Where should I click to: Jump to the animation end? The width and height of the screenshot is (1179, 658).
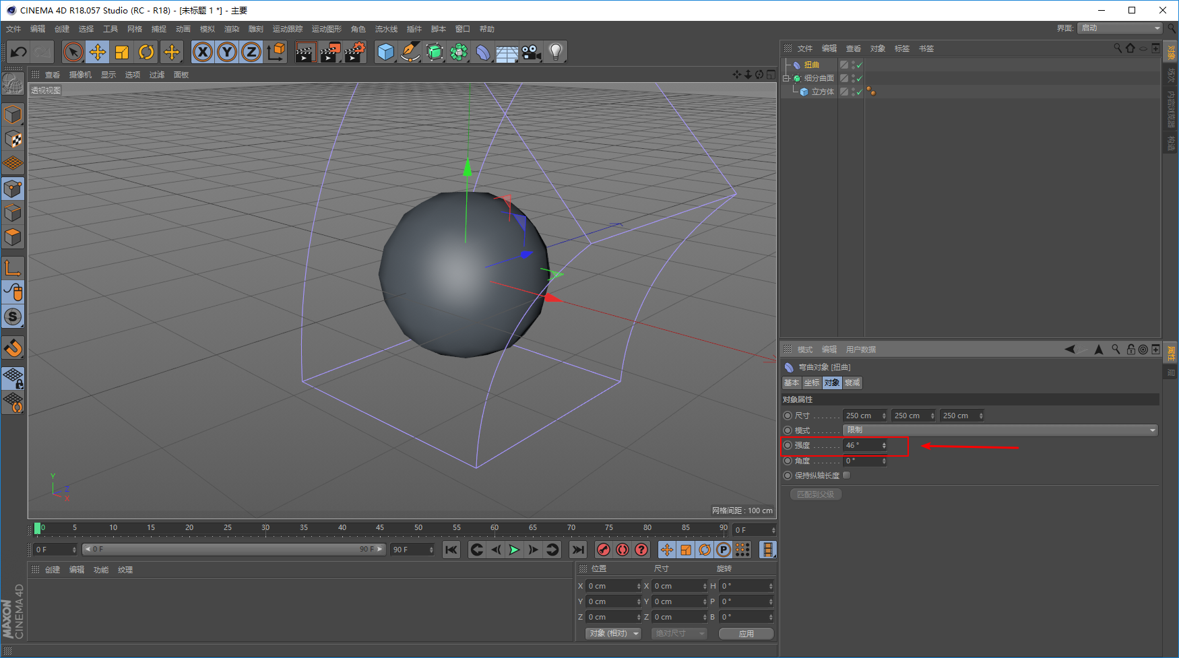[x=577, y=550]
